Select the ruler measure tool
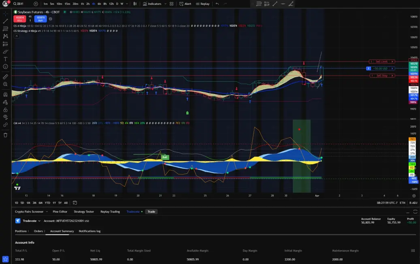Viewport: 420px width, 264px height. click(5, 77)
